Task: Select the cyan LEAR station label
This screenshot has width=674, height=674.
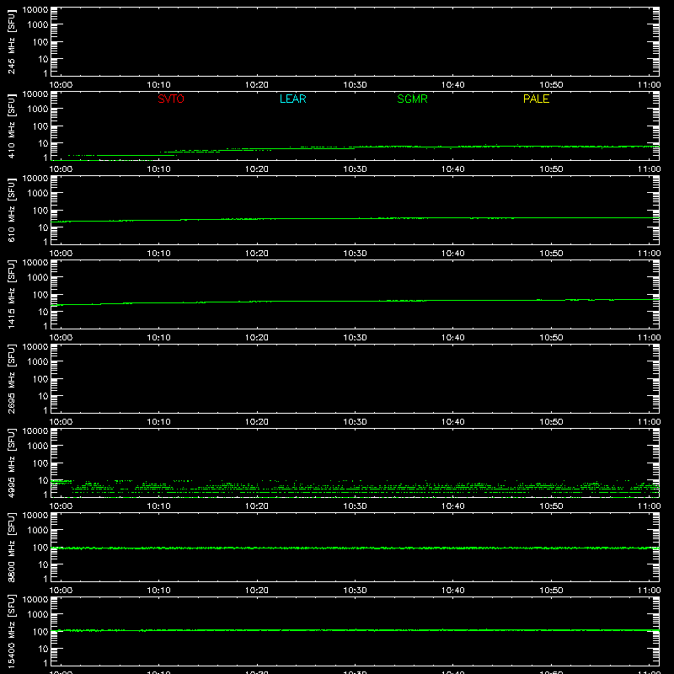Action: point(292,99)
